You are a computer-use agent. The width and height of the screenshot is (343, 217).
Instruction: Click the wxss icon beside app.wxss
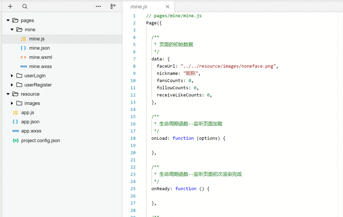click(15, 131)
